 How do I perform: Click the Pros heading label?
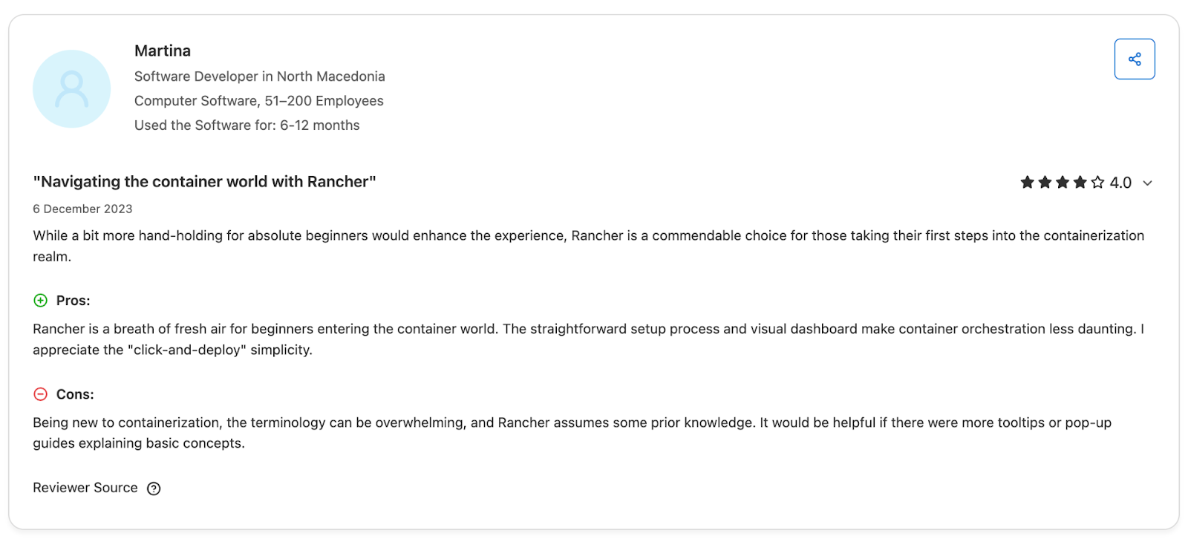coord(74,301)
